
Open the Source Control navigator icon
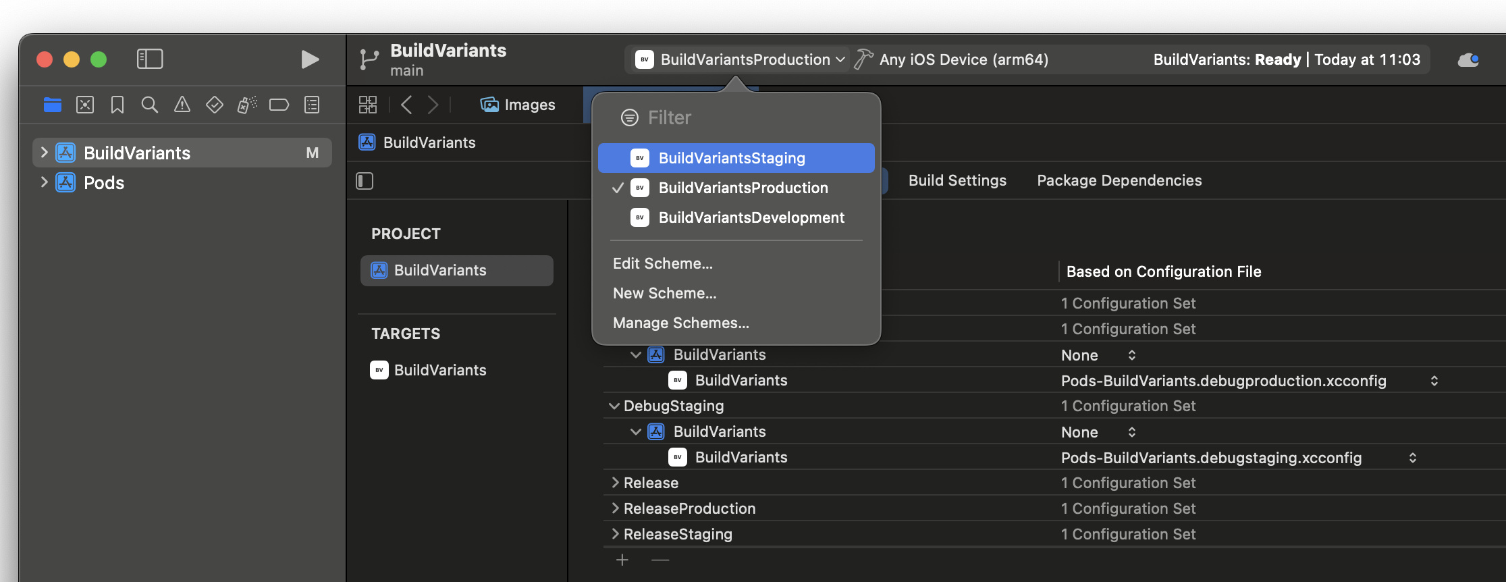(x=85, y=105)
